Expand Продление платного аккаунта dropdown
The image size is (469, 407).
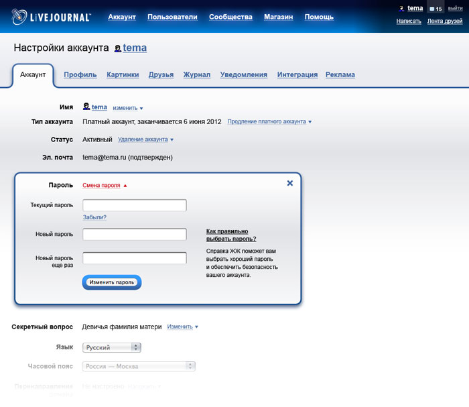click(x=269, y=121)
